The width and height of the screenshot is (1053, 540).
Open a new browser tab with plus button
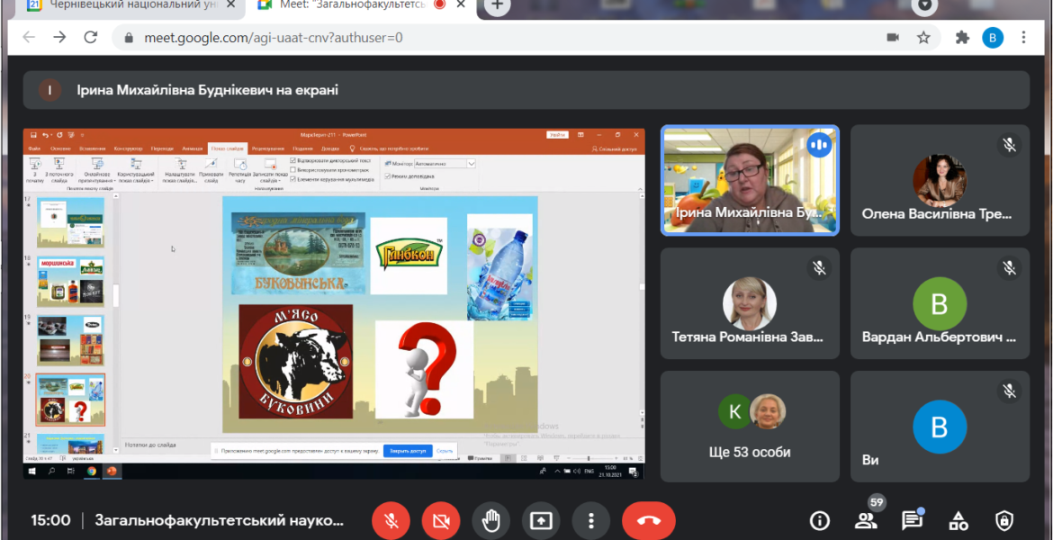tap(497, 4)
